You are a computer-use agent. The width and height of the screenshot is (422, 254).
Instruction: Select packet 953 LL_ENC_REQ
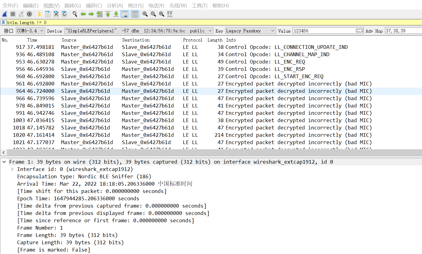tap(211, 62)
